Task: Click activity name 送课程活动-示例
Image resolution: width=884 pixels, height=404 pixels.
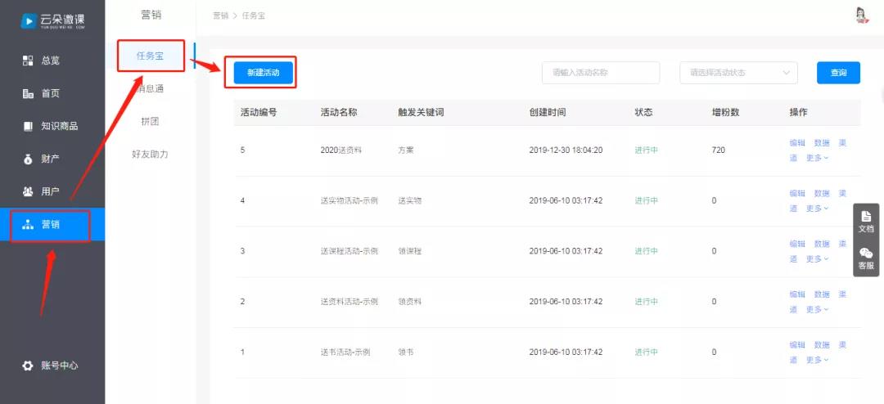Action: click(349, 251)
